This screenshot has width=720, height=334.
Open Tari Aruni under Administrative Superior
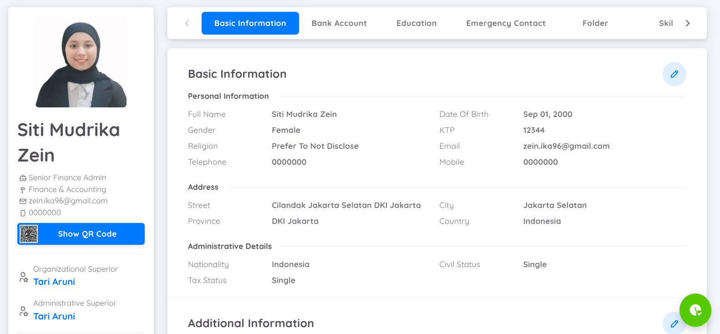coord(54,316)
